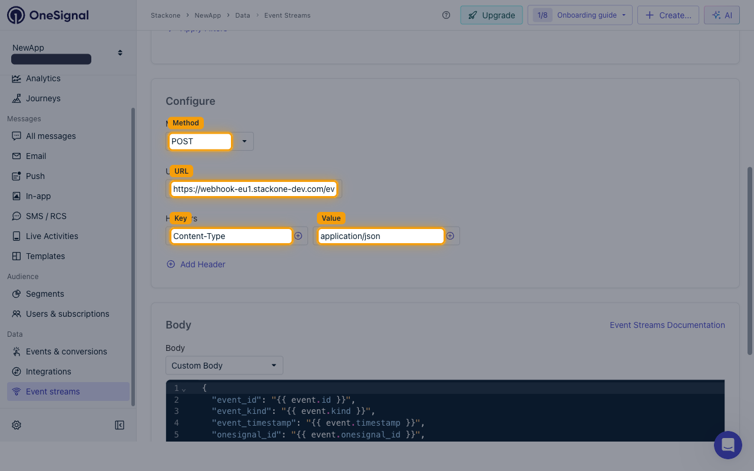
Task: Click Add Header
Action: [196, 264]
